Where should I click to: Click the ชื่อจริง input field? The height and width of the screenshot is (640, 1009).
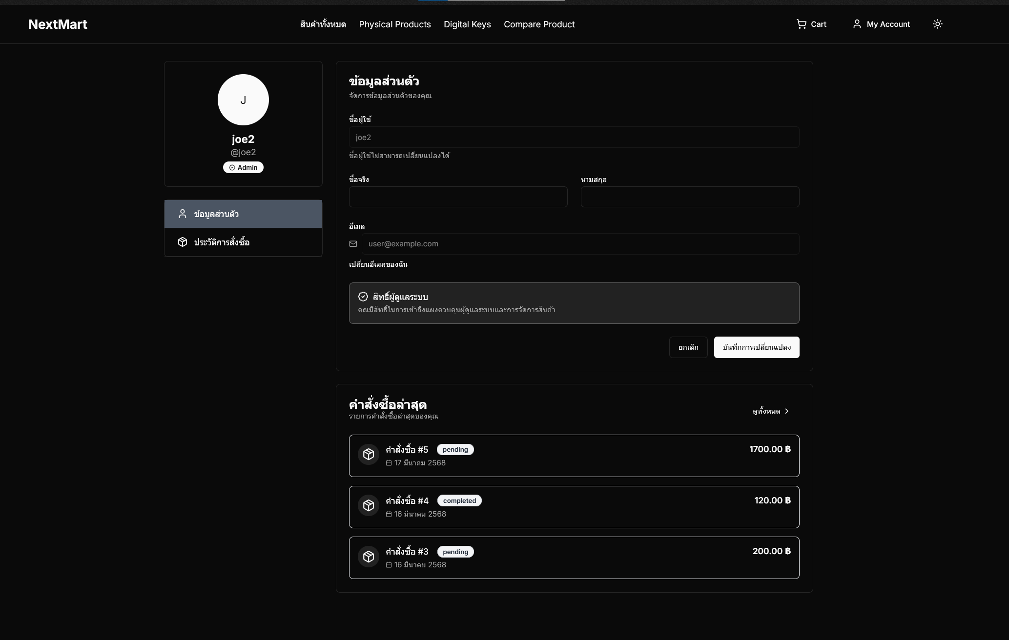pos(458,197)
